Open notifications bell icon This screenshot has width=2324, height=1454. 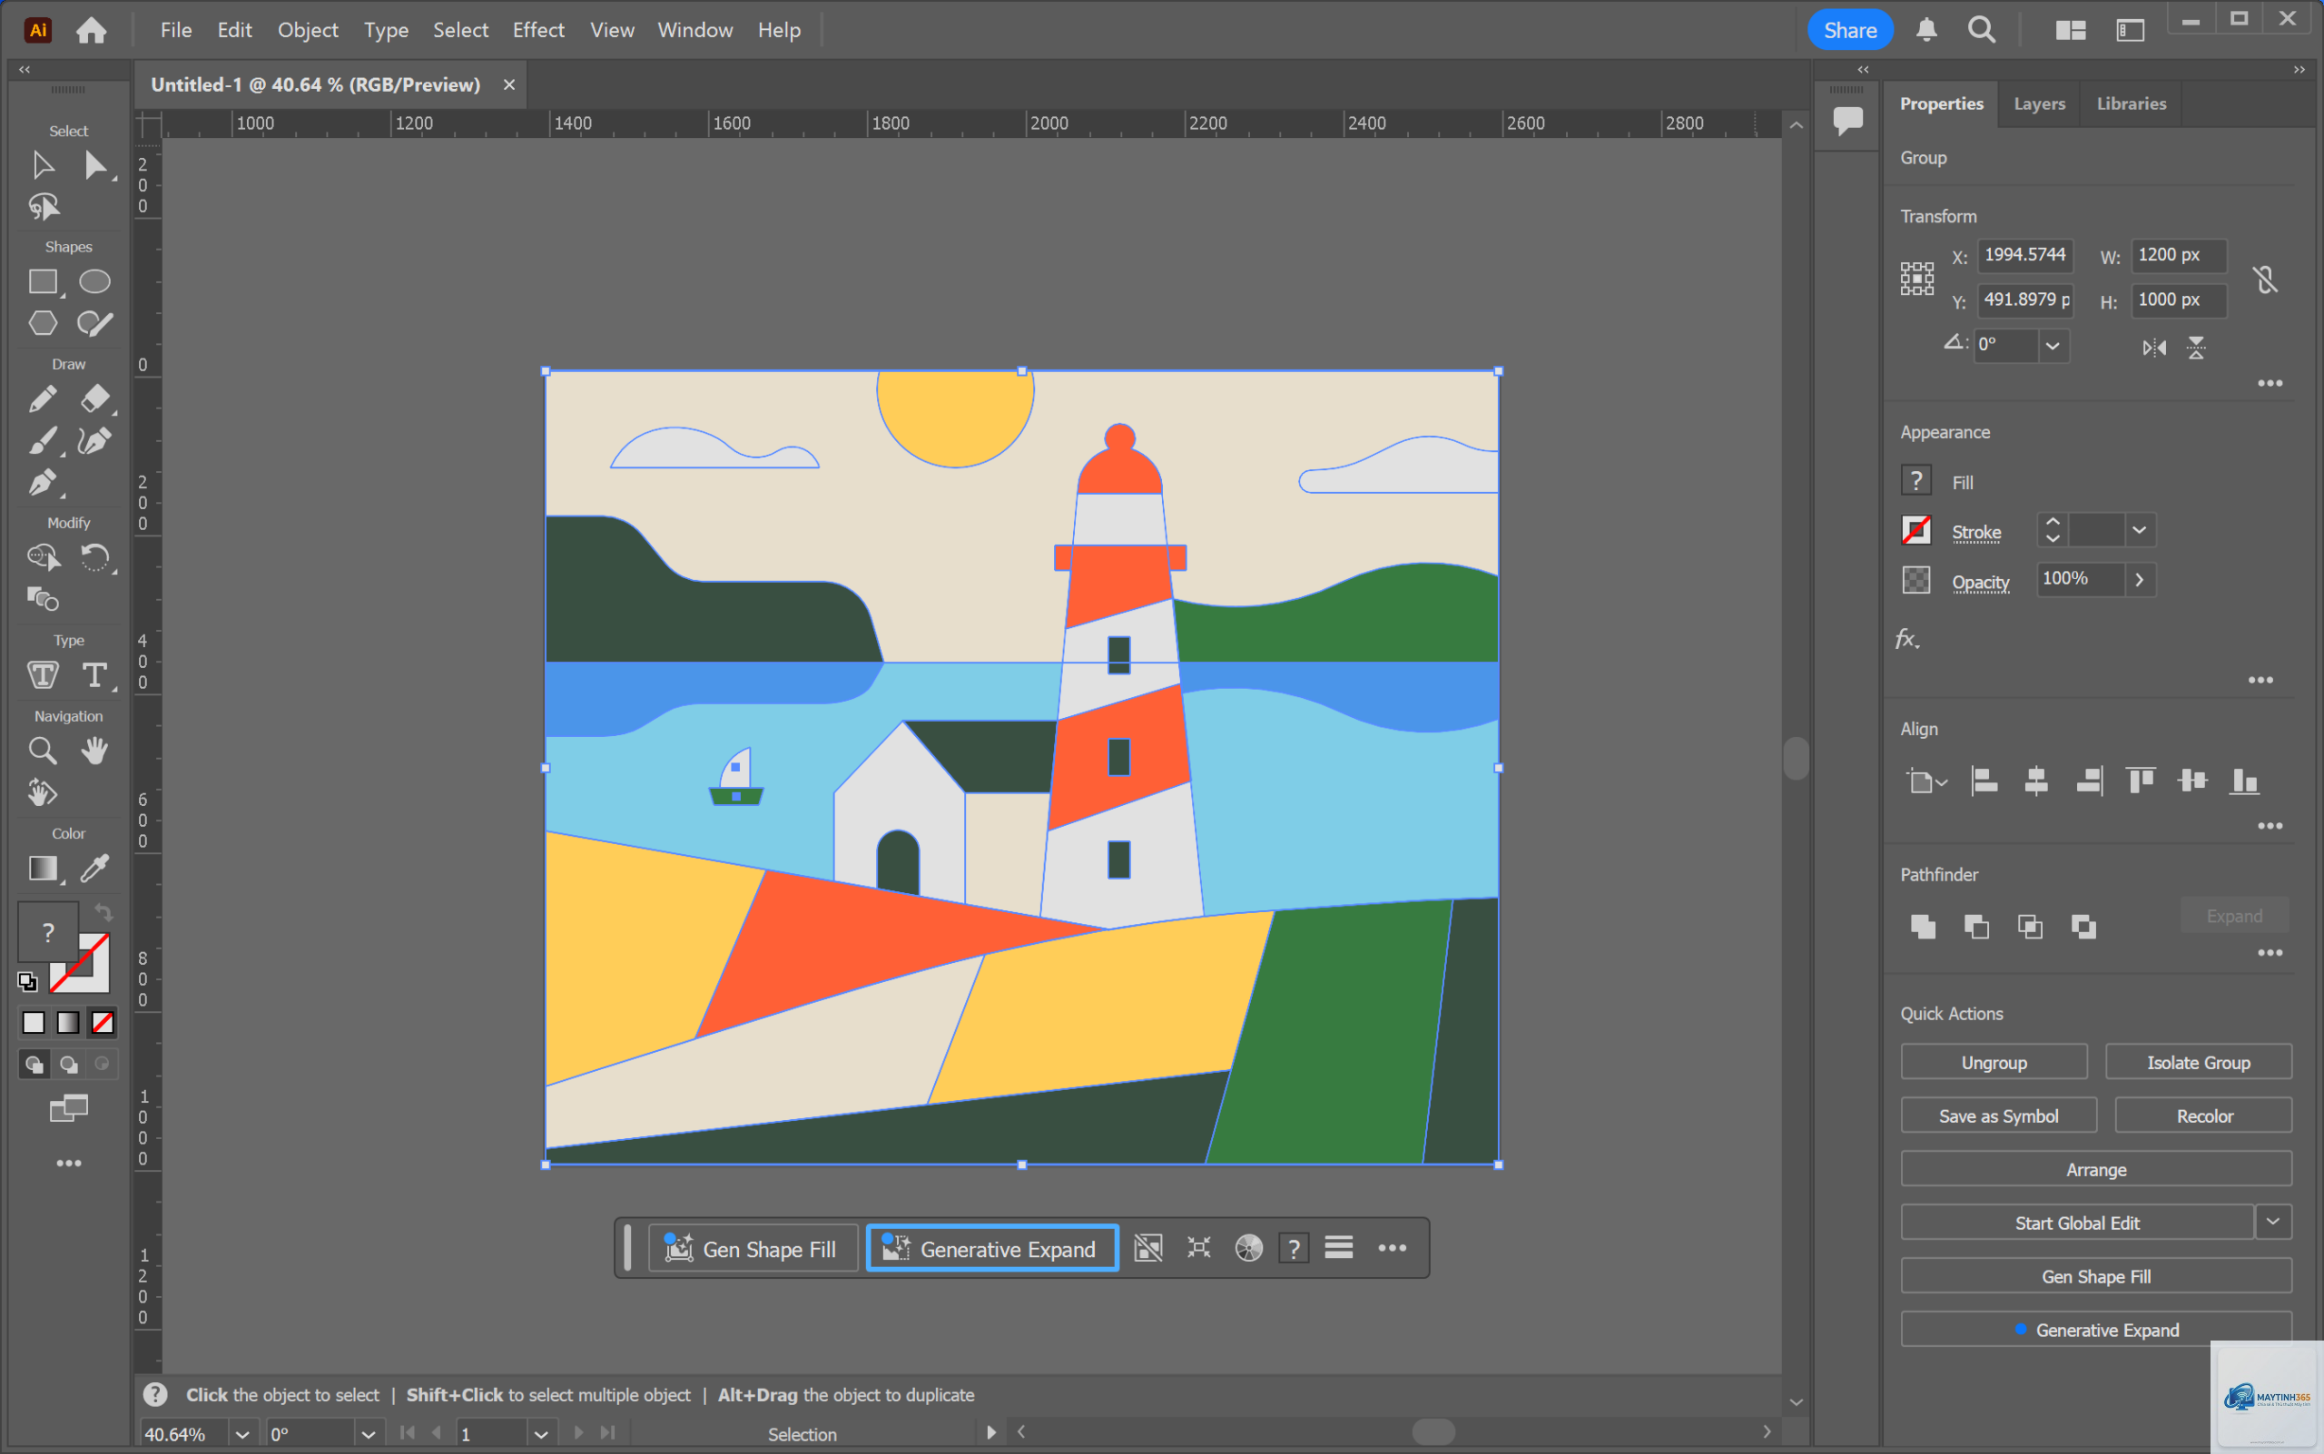(1925, 30)
